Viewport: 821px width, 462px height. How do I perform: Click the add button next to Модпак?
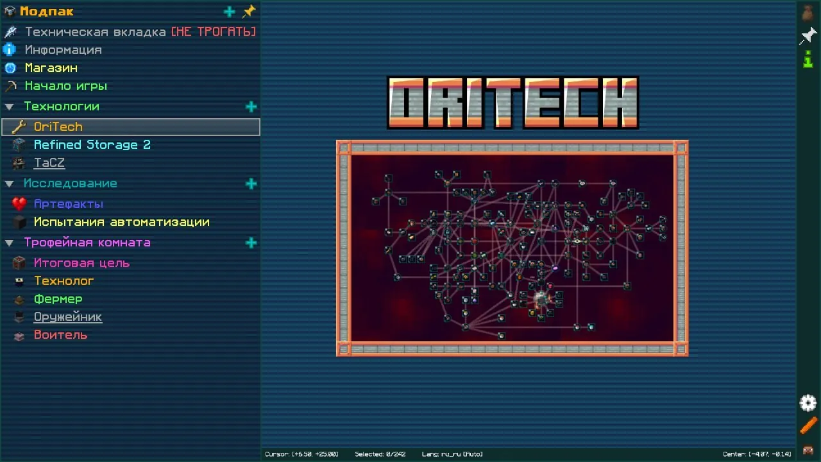coord(229,12)
